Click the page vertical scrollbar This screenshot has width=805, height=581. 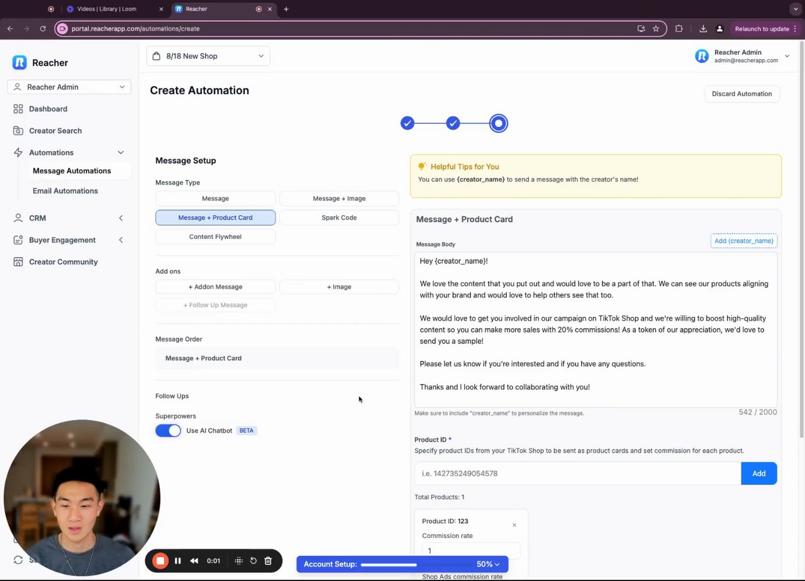click(801, 240)
